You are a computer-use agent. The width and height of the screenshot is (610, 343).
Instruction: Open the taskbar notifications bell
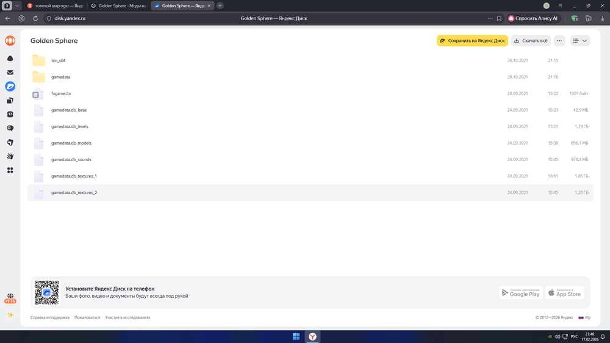603,336
